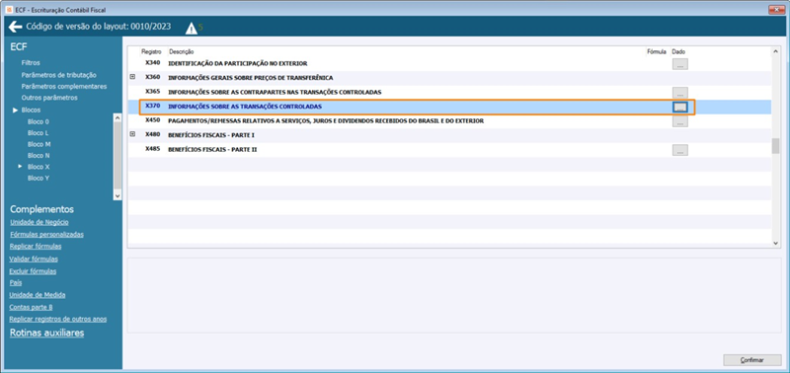This screenshot has height=373, width=790.
Task: Select Parâmetros de tributação
Action: [x=59, y=74]
